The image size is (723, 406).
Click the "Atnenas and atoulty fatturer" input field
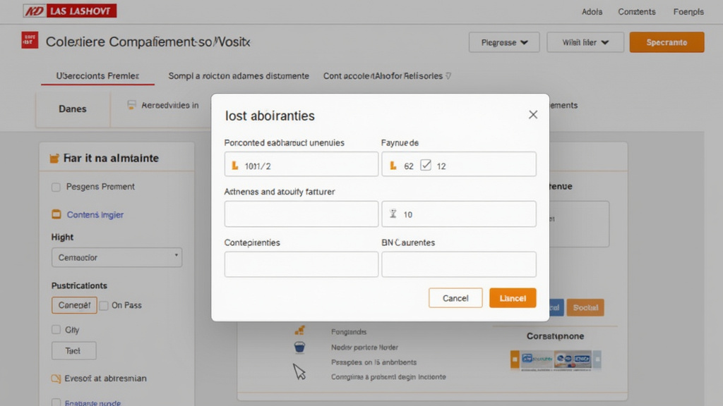click(x=301, y=214)
